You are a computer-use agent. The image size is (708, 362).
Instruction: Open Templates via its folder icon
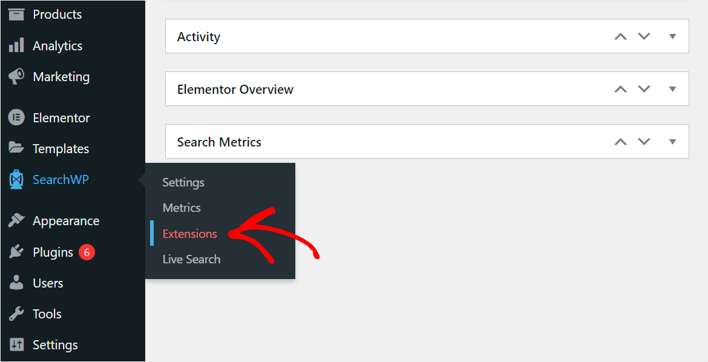coord(15,148)
